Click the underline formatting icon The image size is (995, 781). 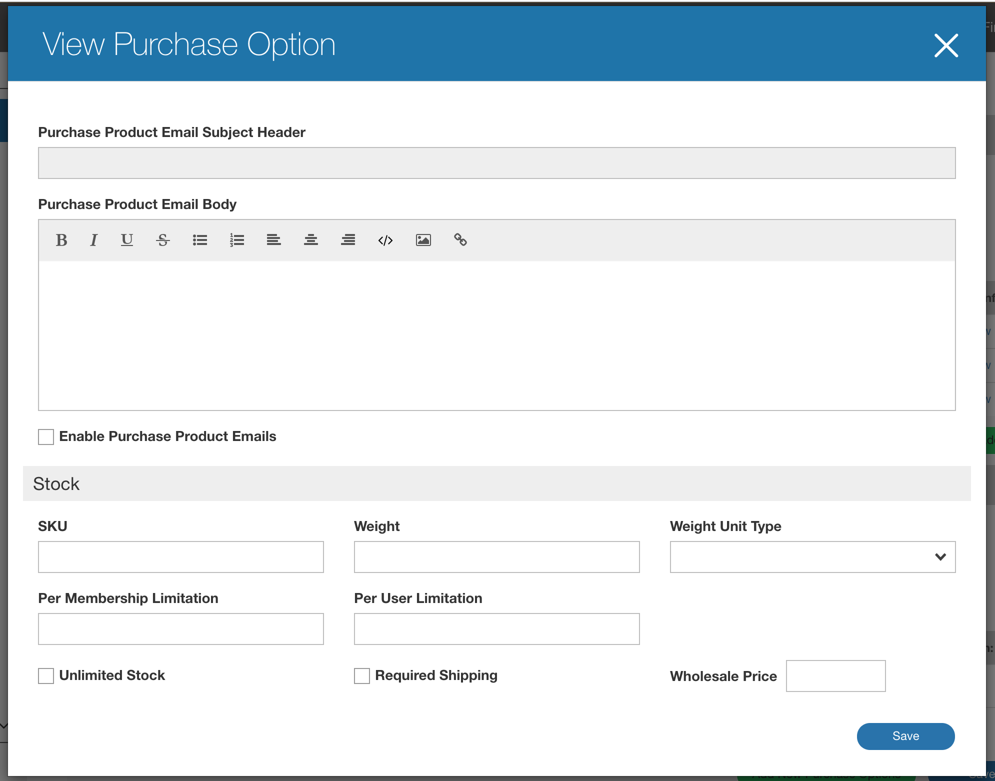pos(127,240)
